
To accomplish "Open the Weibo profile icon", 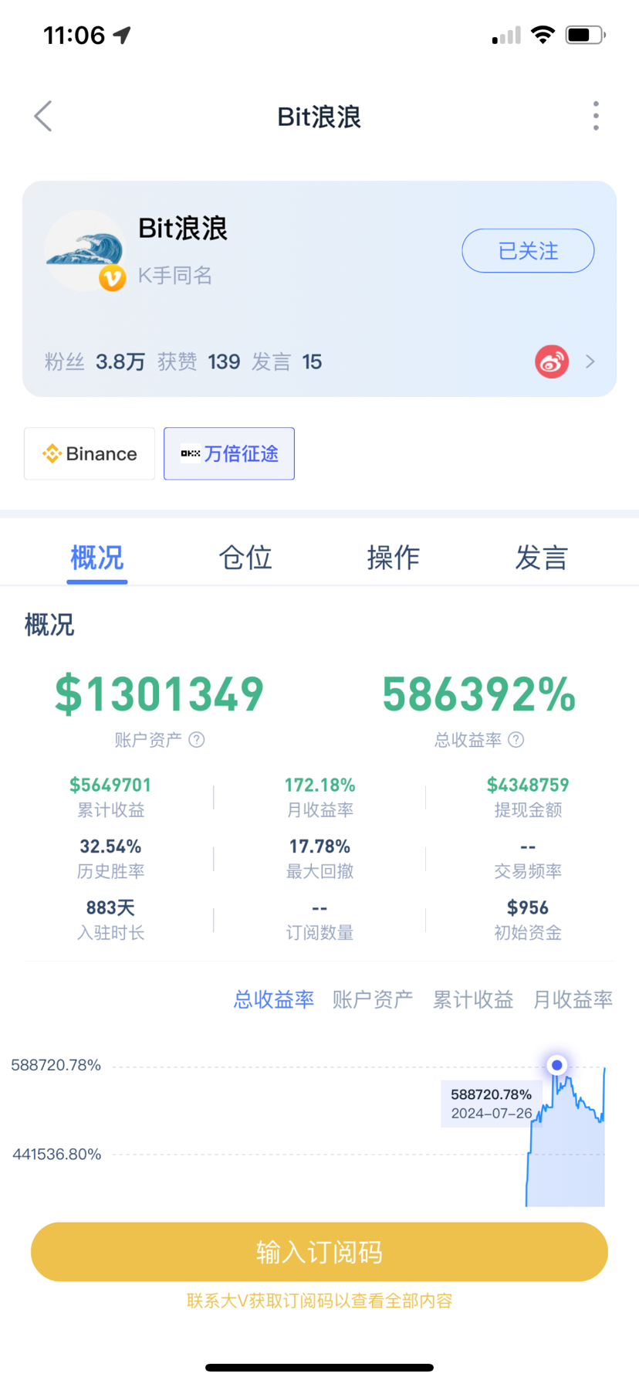I will [552, 361].
